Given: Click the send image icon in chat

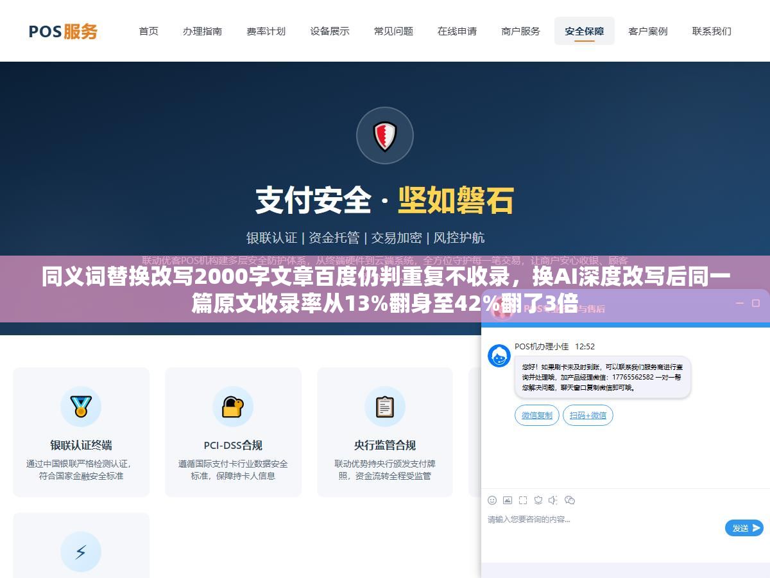Looking at the screenshot, I should click(x=508, y=500).
